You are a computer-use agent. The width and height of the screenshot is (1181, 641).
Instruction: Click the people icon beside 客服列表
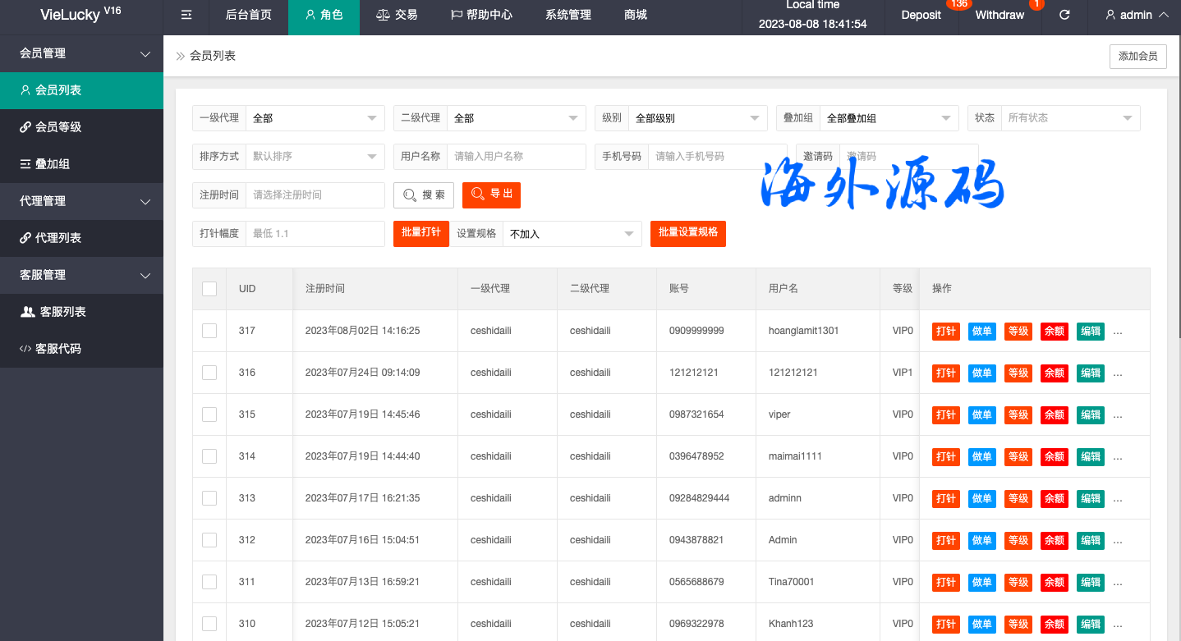[27, 312]
